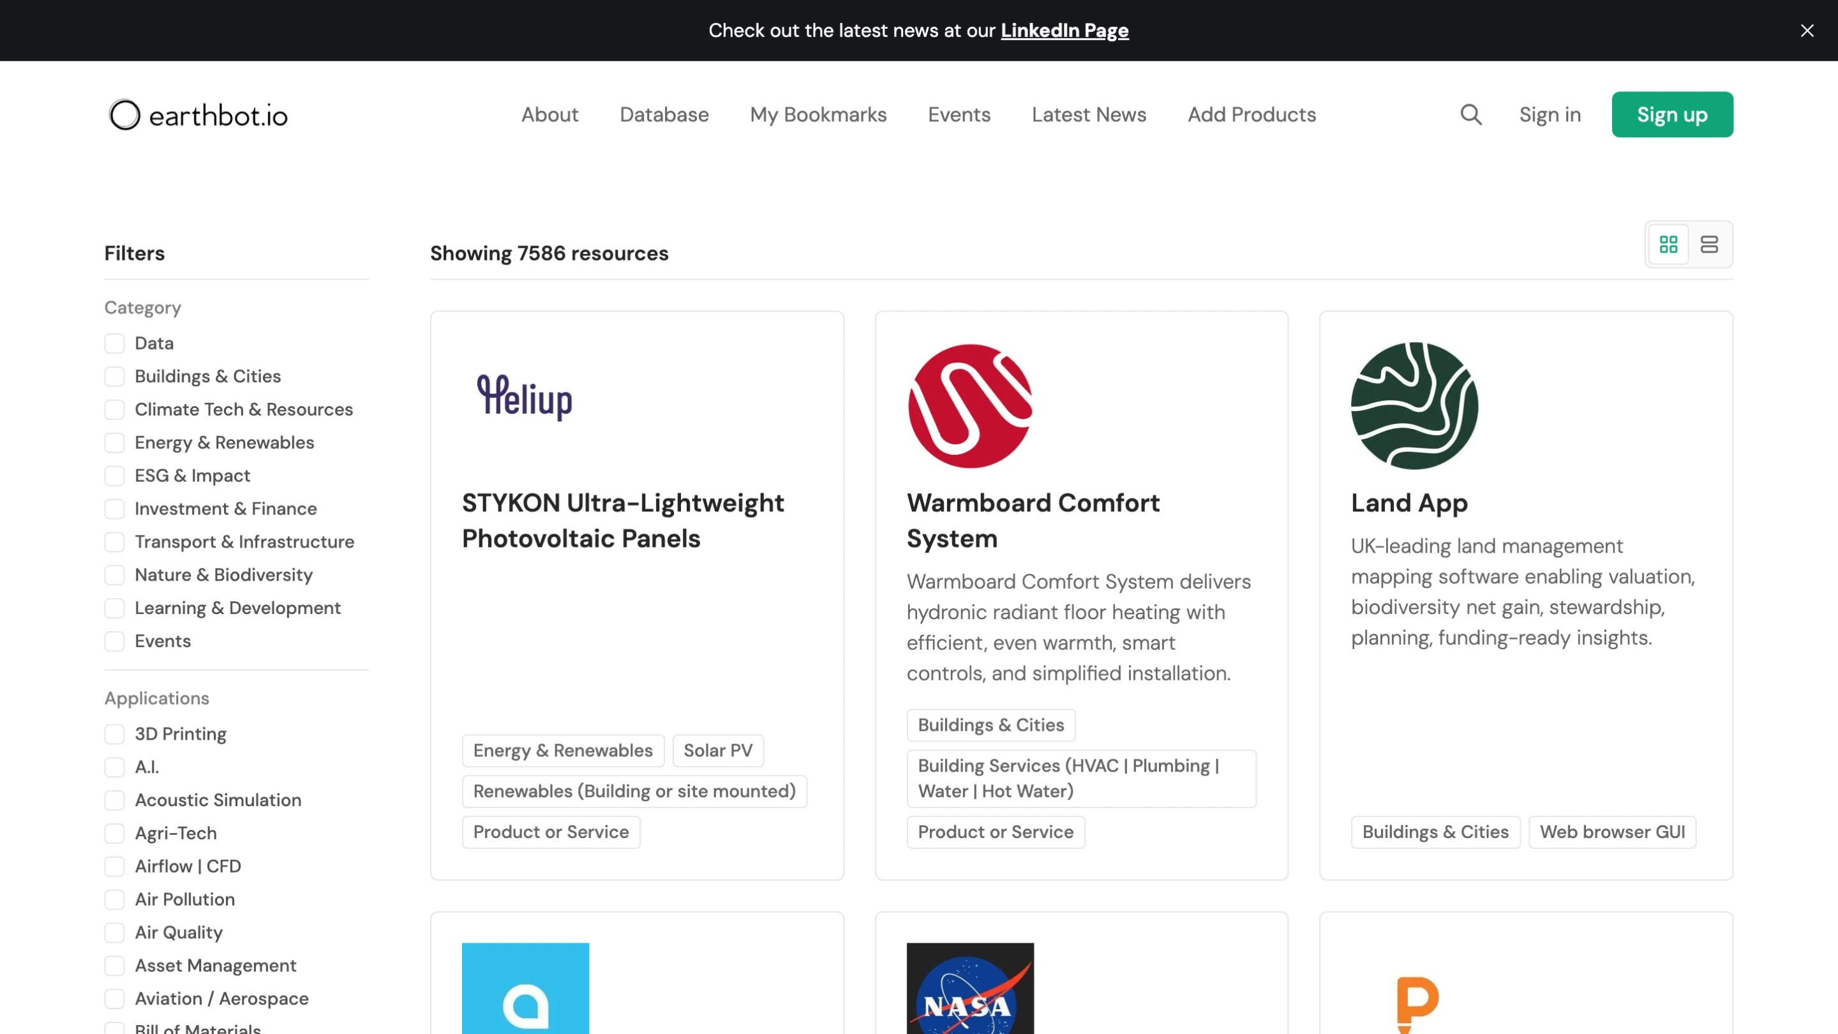This screenshot has width=1838, height=1034.
Task: Close the LinkedIn announcement banner
Action: click(x=1807, y=31)
